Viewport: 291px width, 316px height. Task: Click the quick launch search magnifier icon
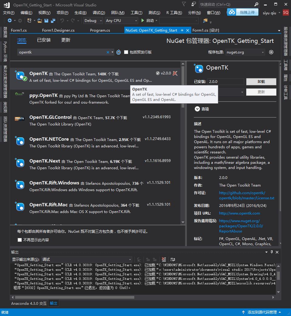click(256, 5)
